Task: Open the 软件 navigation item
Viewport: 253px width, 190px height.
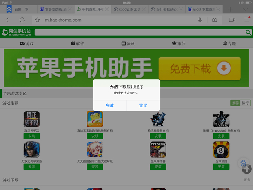Action: tap(78, 43)
